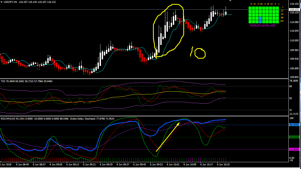This screenshot has height=169, width=301.
Task: Select the blue H4 cell in row 144
Action: pyautogui.click(x=260, y=21)
